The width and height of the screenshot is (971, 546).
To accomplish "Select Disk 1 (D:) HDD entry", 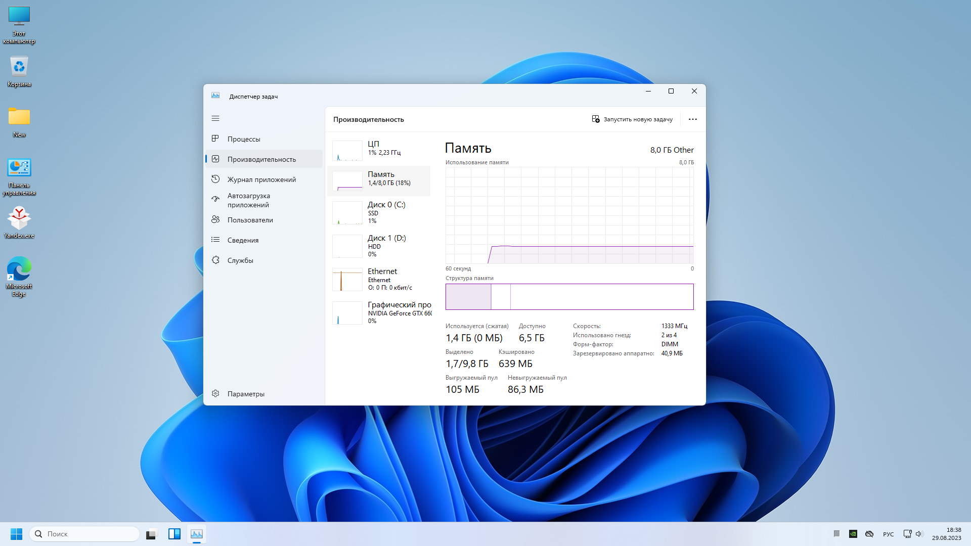I will point(379,246).
